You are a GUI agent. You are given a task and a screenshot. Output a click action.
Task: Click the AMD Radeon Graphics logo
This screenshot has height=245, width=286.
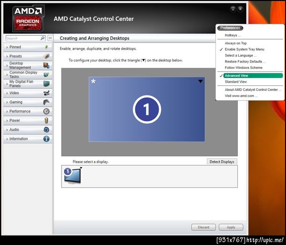click(x=28, y=18)
